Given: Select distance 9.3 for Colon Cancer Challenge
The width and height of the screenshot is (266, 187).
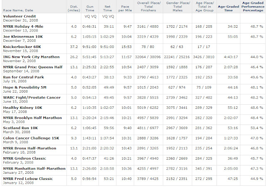Looking at the screenshot, I should point(74,138).
